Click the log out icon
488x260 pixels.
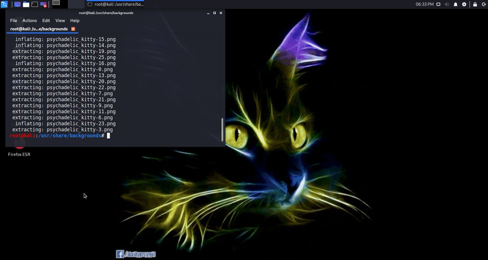pos(483,4)
